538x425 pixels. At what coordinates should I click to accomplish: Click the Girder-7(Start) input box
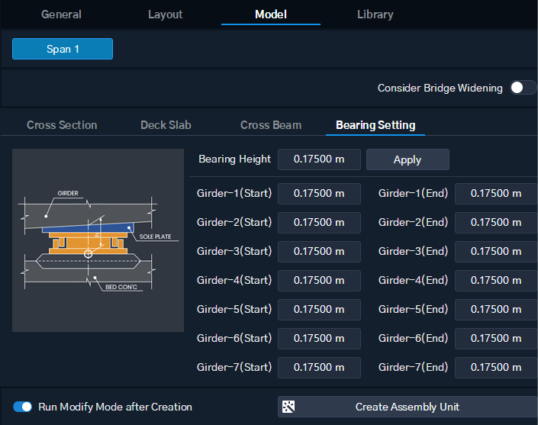(319, 368)
